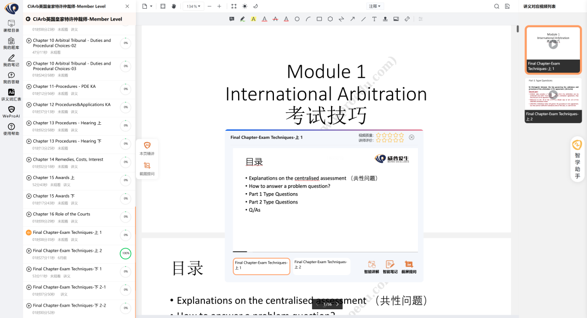Select the Final Chapter-Exam Techniques-上 2 tab in popup
The width and height of the screenshot is (587, 318).
(321, 265)
